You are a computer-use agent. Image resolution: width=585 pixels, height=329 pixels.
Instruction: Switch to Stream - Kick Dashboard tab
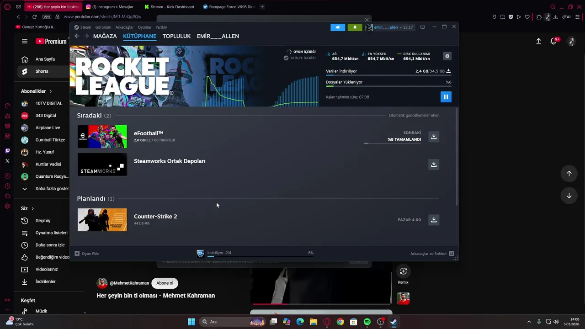coord(169,7)
